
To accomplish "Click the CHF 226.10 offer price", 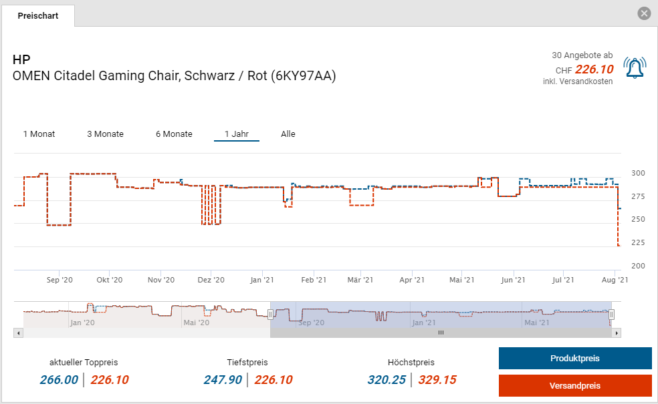I will (x=594, y=69).
